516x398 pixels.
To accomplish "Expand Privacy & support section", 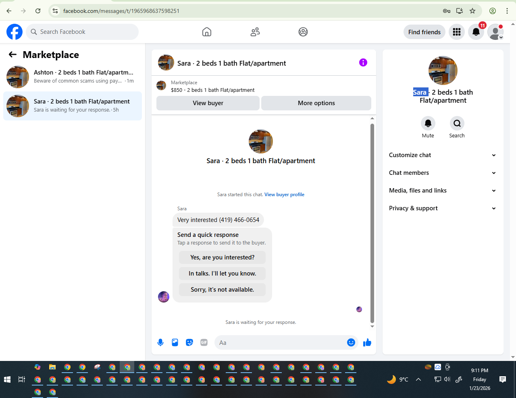I will point(443,208).
